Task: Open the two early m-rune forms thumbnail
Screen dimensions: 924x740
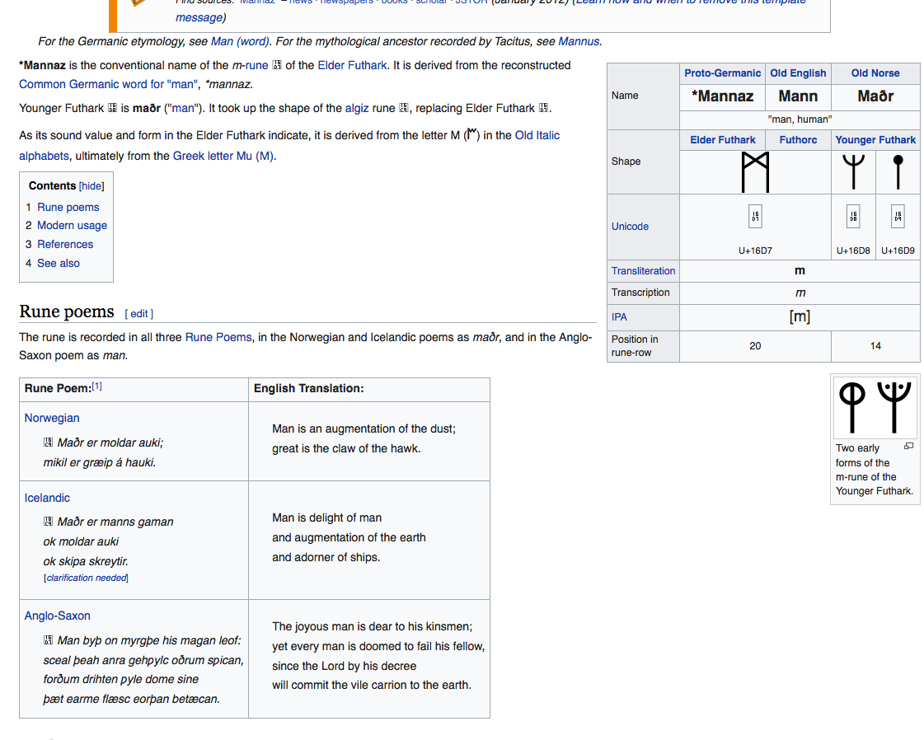Action: (x=875, y=407)
